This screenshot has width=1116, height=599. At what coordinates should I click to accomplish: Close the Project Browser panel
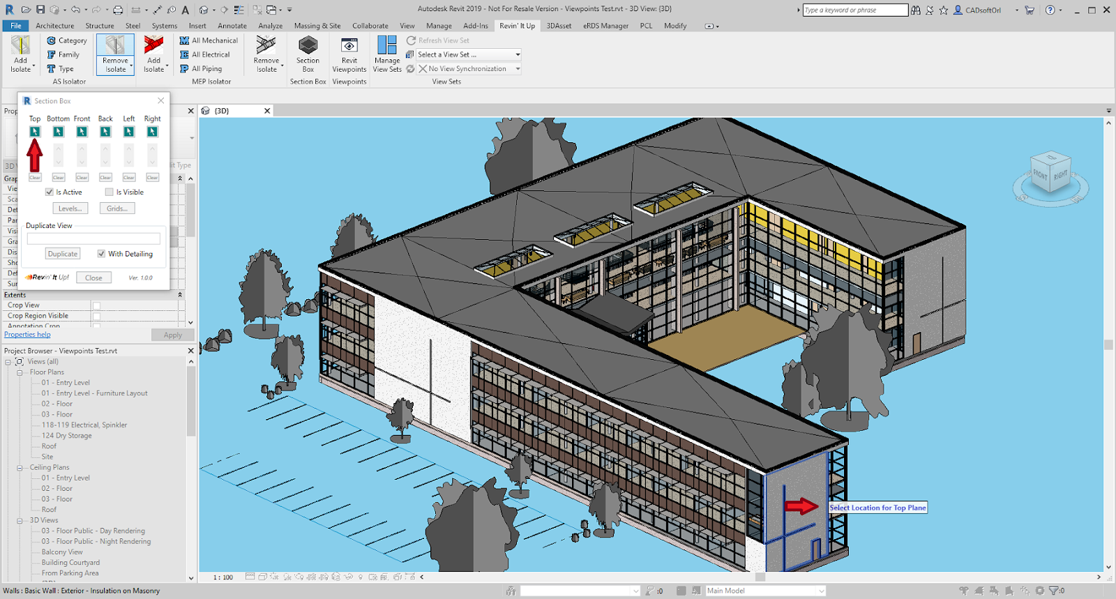point(191,351)
